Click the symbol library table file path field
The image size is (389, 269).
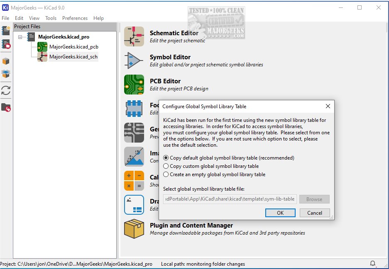click(230, 199)
